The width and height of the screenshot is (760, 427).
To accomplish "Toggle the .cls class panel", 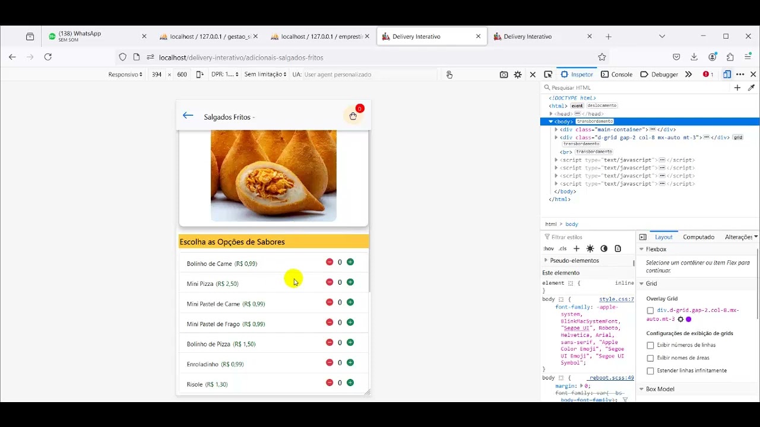I will 562,248.
